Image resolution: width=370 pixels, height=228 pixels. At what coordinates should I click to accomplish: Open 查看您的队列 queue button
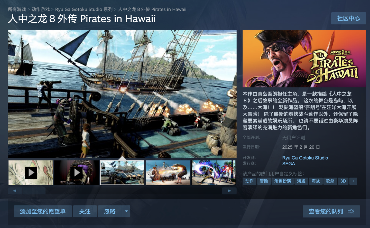pos(331,211)
